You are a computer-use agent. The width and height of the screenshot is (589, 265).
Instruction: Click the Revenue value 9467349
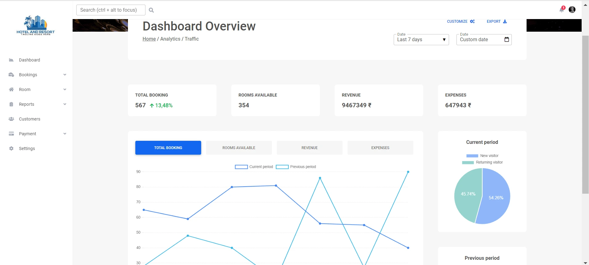pyautogui.click(x=357, y=105)
